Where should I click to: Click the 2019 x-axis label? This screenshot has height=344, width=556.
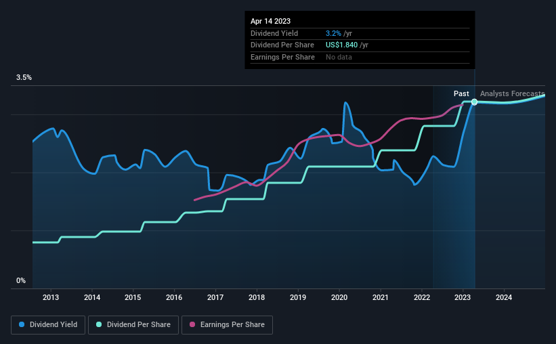point(298,297)
